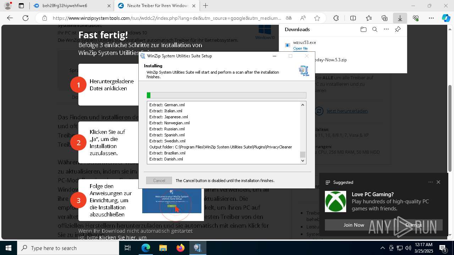454x255 pixels.
Task: Click the Jetzt herunterladen link
Action: pos(347,111)
